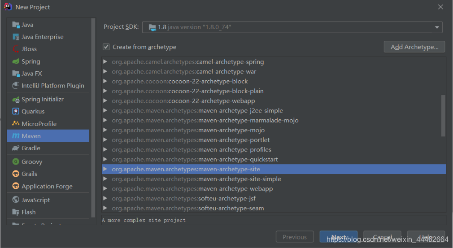Expand camel-archetype-spring node

105,61
